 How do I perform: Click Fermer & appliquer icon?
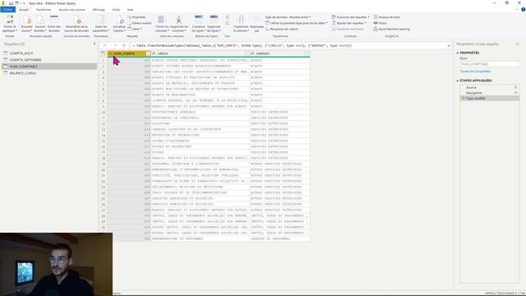pos(10,20)
